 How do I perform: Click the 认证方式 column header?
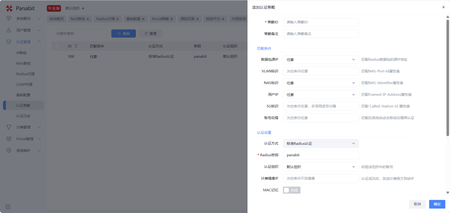pyautogui.click(x=155, y=46)
